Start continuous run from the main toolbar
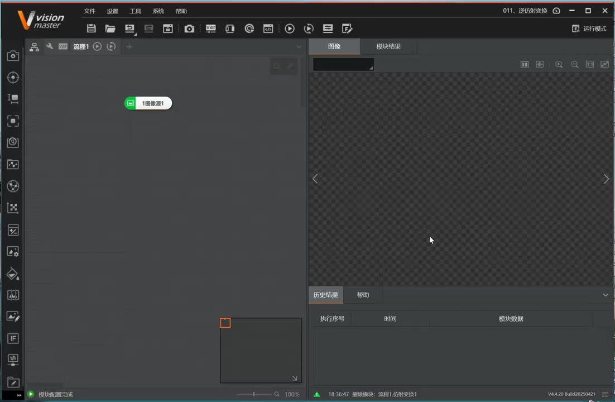The height and width of the screenshot is (402, 615). (x=309, y=28)
